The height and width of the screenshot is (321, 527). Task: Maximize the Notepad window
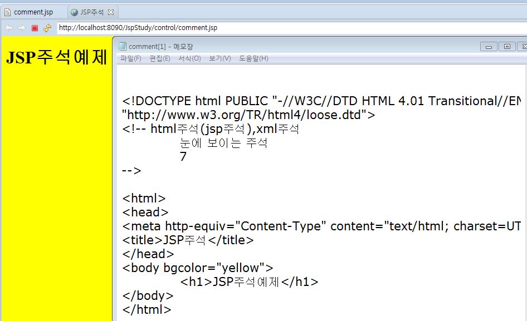click(507, 47)
